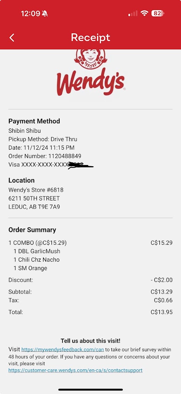
Task: Tap the Tell us about this visit heading
Action: (x=90, y=341)
